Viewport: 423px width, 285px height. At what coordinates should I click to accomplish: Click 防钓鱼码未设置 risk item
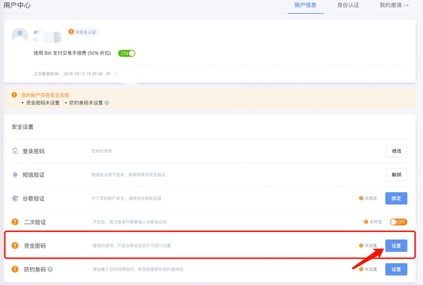click(86, 103)
